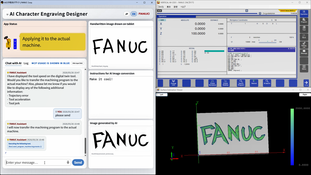The width and height of the screenshot is (311, 175).
Task: Click the chat scrollbar up arrow
Action: [85, 69]
